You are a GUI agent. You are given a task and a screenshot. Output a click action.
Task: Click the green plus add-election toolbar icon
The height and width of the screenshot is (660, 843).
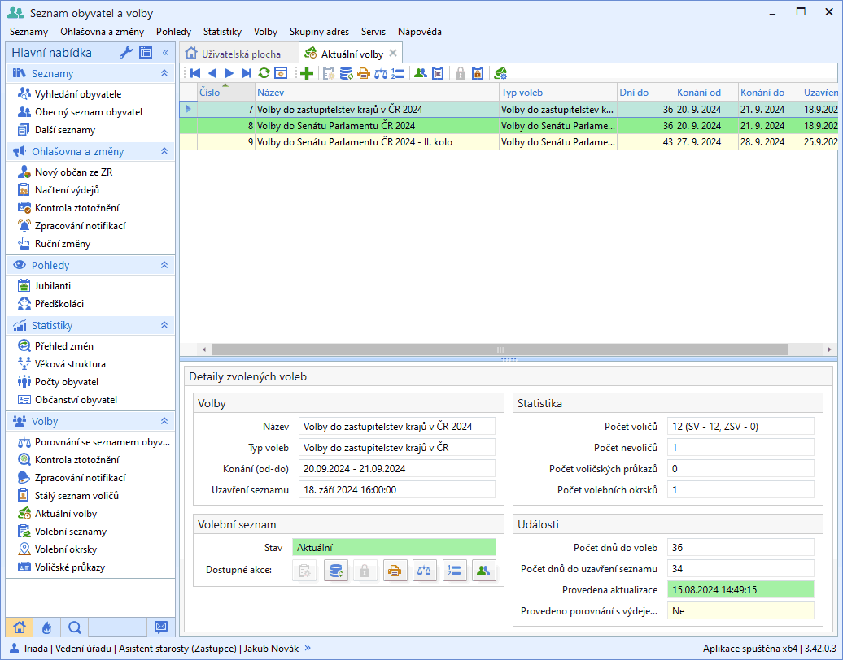[307, 73]
